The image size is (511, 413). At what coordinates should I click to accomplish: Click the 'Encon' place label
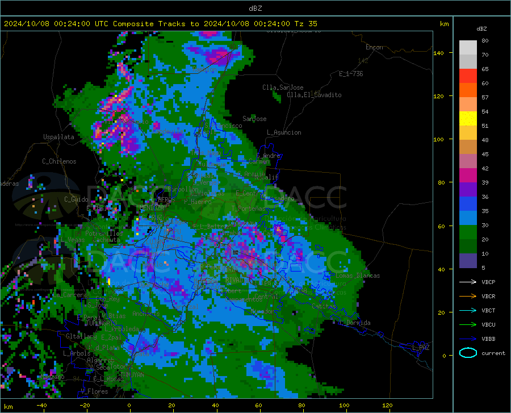pyautogui.click(x=374, y=47)
